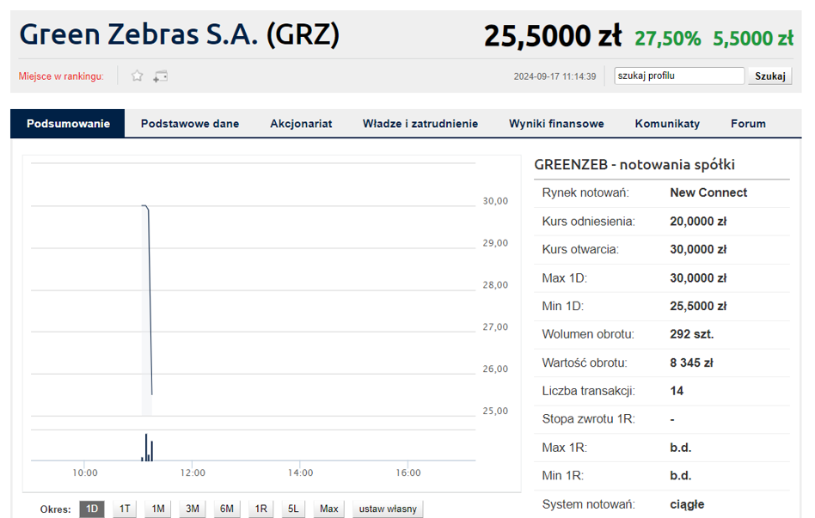Click the System notowań ciągłe value

coord(687,504)
